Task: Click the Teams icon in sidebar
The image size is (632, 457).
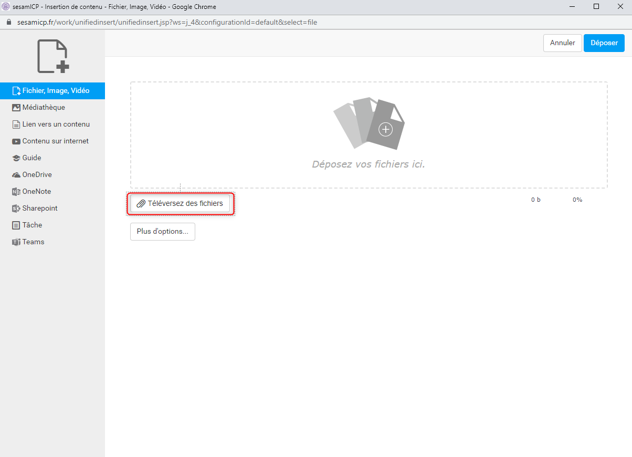Action: coord(16,242)
